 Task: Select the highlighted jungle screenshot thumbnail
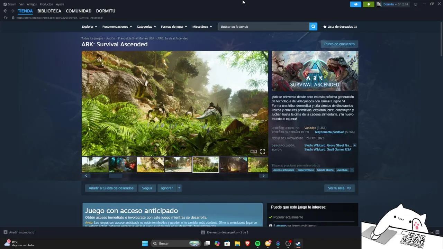coord(206,165)
